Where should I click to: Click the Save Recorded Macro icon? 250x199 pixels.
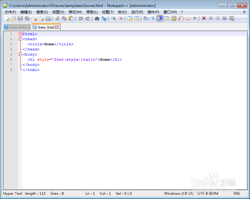(x=232, y=18)
